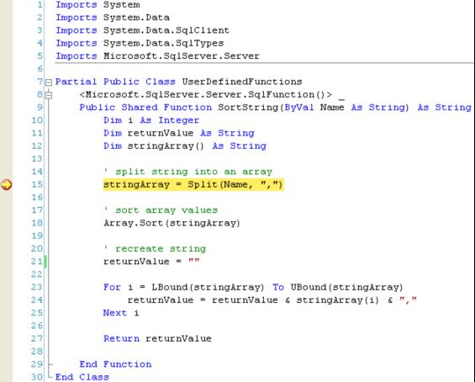Collapse the UserDefinedFunctions class outline box
The image size is (475, 382).
click(x=49, y=82)
